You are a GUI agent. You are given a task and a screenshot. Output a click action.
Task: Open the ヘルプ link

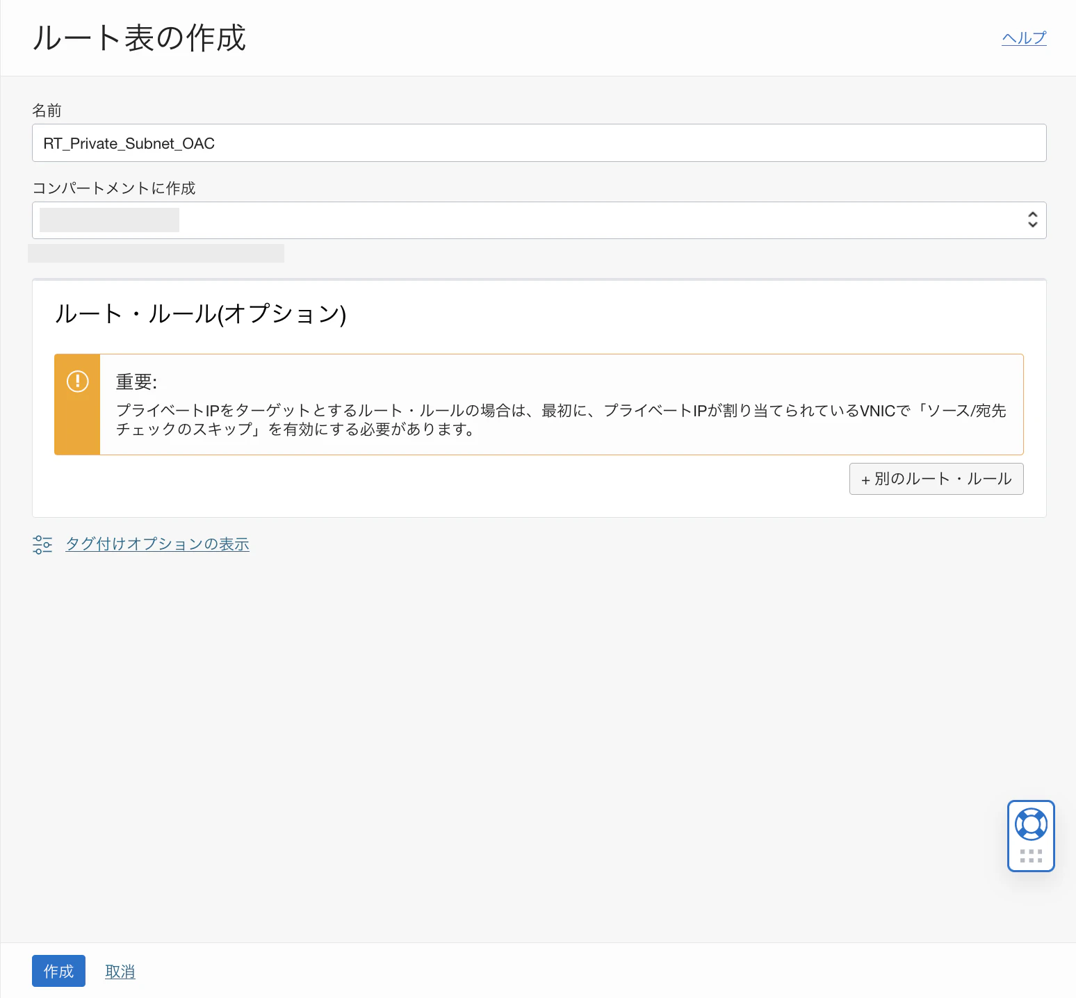tap(1024, 38)
